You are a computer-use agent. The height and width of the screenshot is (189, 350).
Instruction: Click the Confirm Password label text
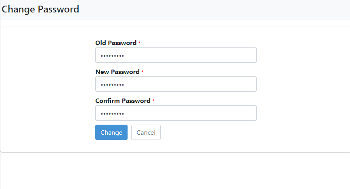click(123, 101)
